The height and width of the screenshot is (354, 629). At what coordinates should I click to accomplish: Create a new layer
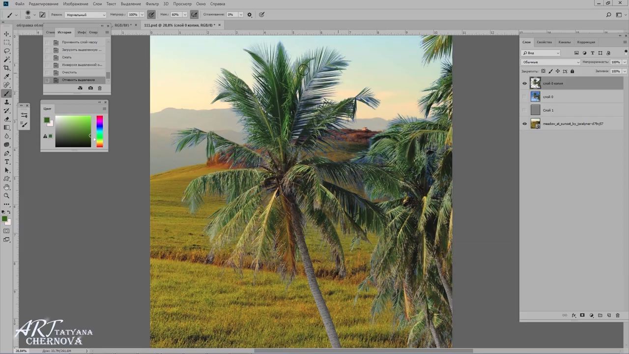[609, 315]
